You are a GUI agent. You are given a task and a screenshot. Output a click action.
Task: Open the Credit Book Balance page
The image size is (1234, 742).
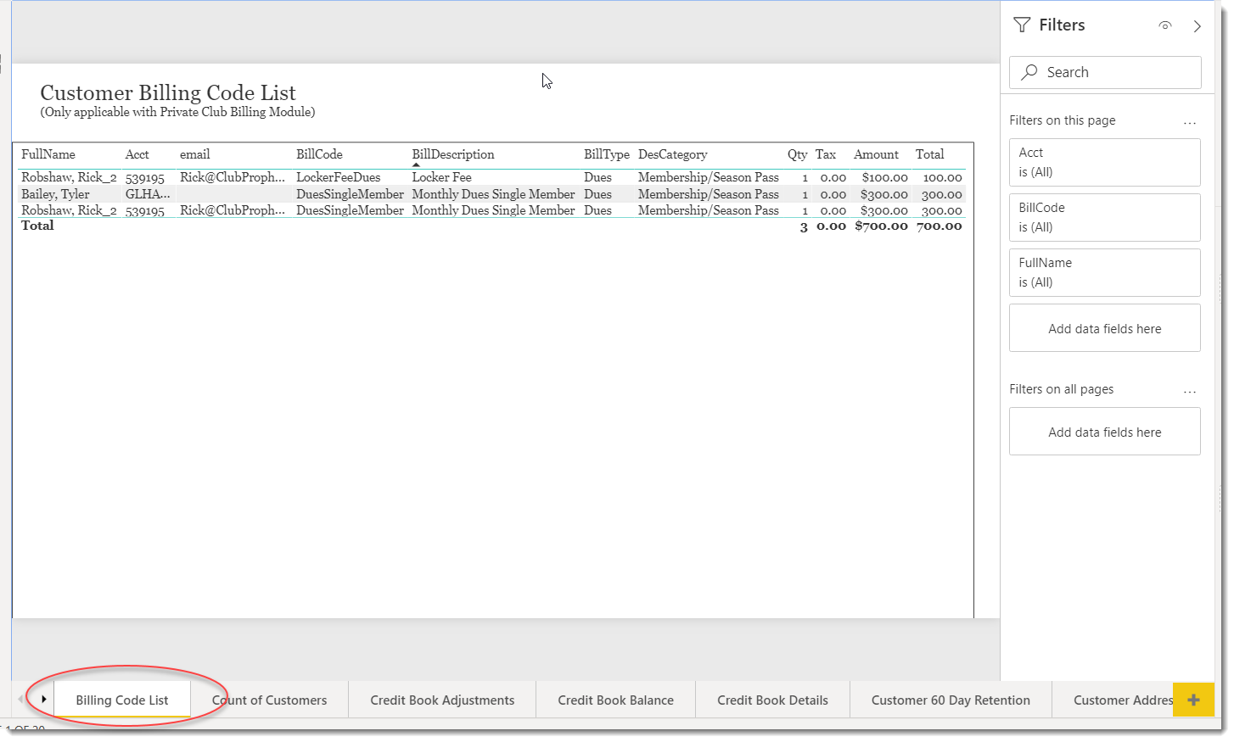coord(615,700)
